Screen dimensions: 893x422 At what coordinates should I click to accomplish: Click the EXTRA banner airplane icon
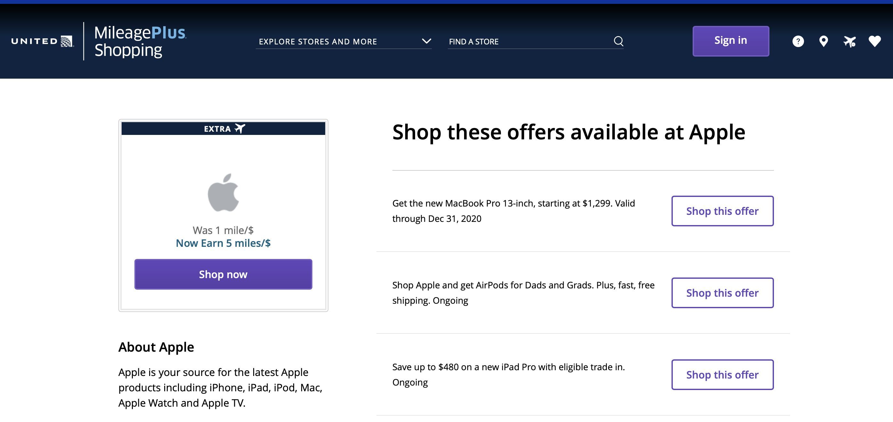240,129
